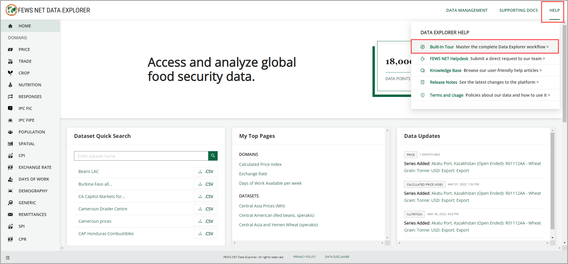This screenshot has width=568, height=264.
Task: Click the IPC FIC sidebar icon
Action: coord(10,108)
